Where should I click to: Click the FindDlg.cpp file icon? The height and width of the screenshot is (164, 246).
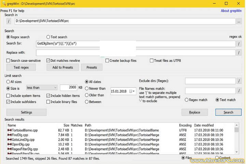tap(10, 135)
